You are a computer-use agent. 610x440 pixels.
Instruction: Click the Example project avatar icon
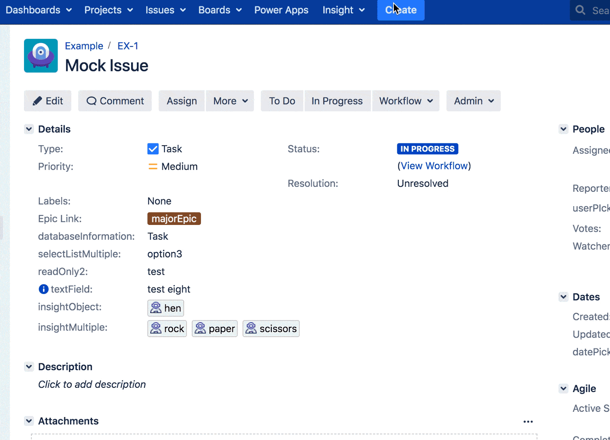pyautogui.click(x=40, y=56)
